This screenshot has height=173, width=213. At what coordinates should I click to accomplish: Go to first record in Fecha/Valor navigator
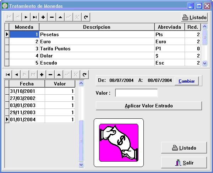pos(7,74)
